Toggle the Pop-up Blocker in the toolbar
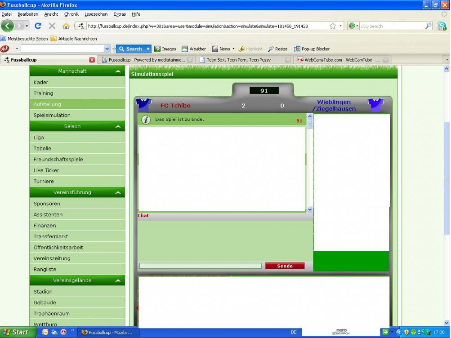This screenshot has height=338, width=451. 312,49
